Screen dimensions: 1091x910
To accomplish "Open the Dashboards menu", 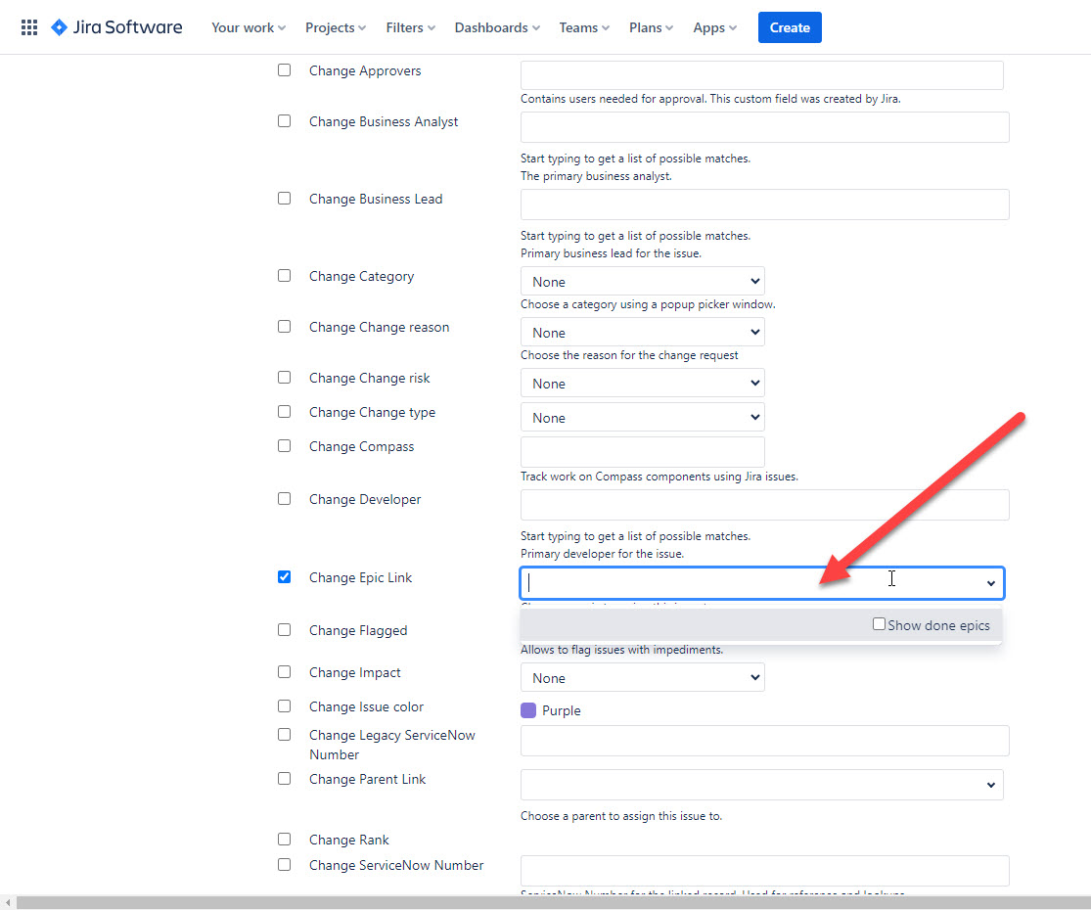I will [x=497, y=27].
